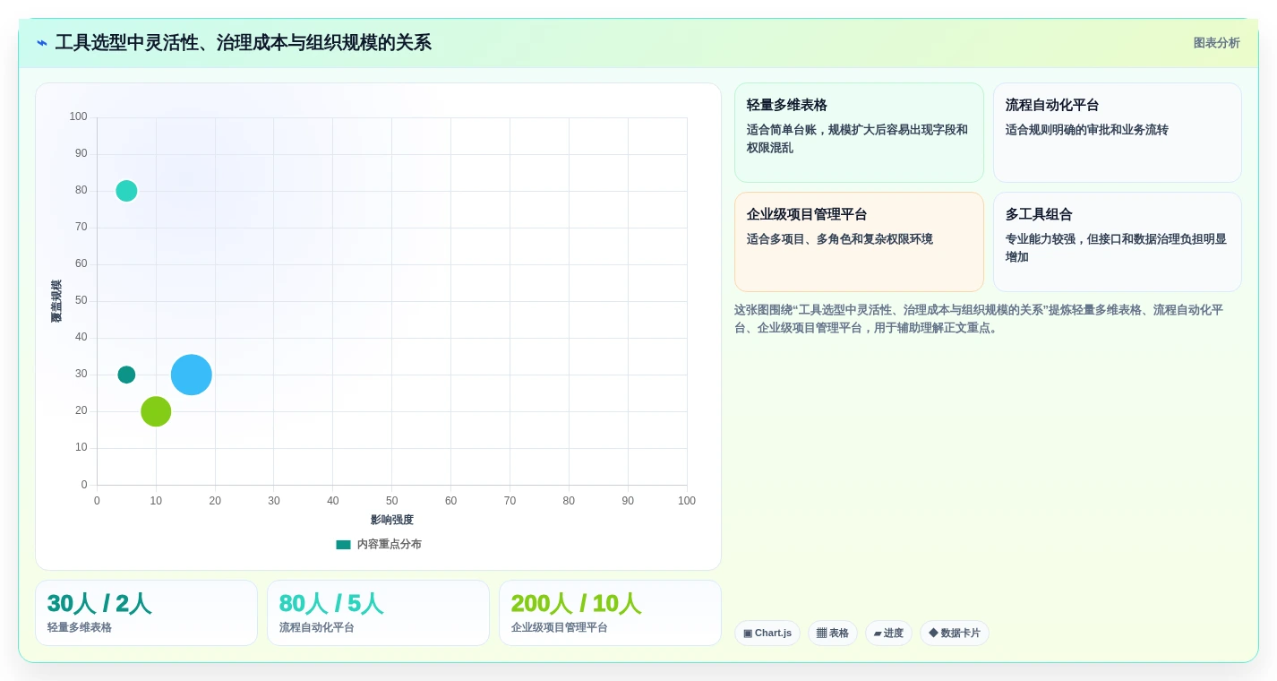Click the 图表分析 label in the header
1277x681 pixels.
[1216, 43]
